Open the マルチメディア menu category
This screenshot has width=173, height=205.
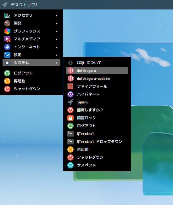click(31, 39)
